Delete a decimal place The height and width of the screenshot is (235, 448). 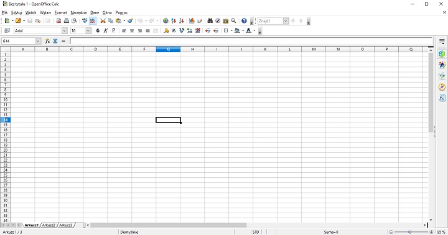(x=197, y=30)
